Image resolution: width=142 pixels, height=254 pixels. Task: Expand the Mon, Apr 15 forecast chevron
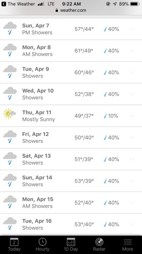pyautogui.click(x=132, y=203)
